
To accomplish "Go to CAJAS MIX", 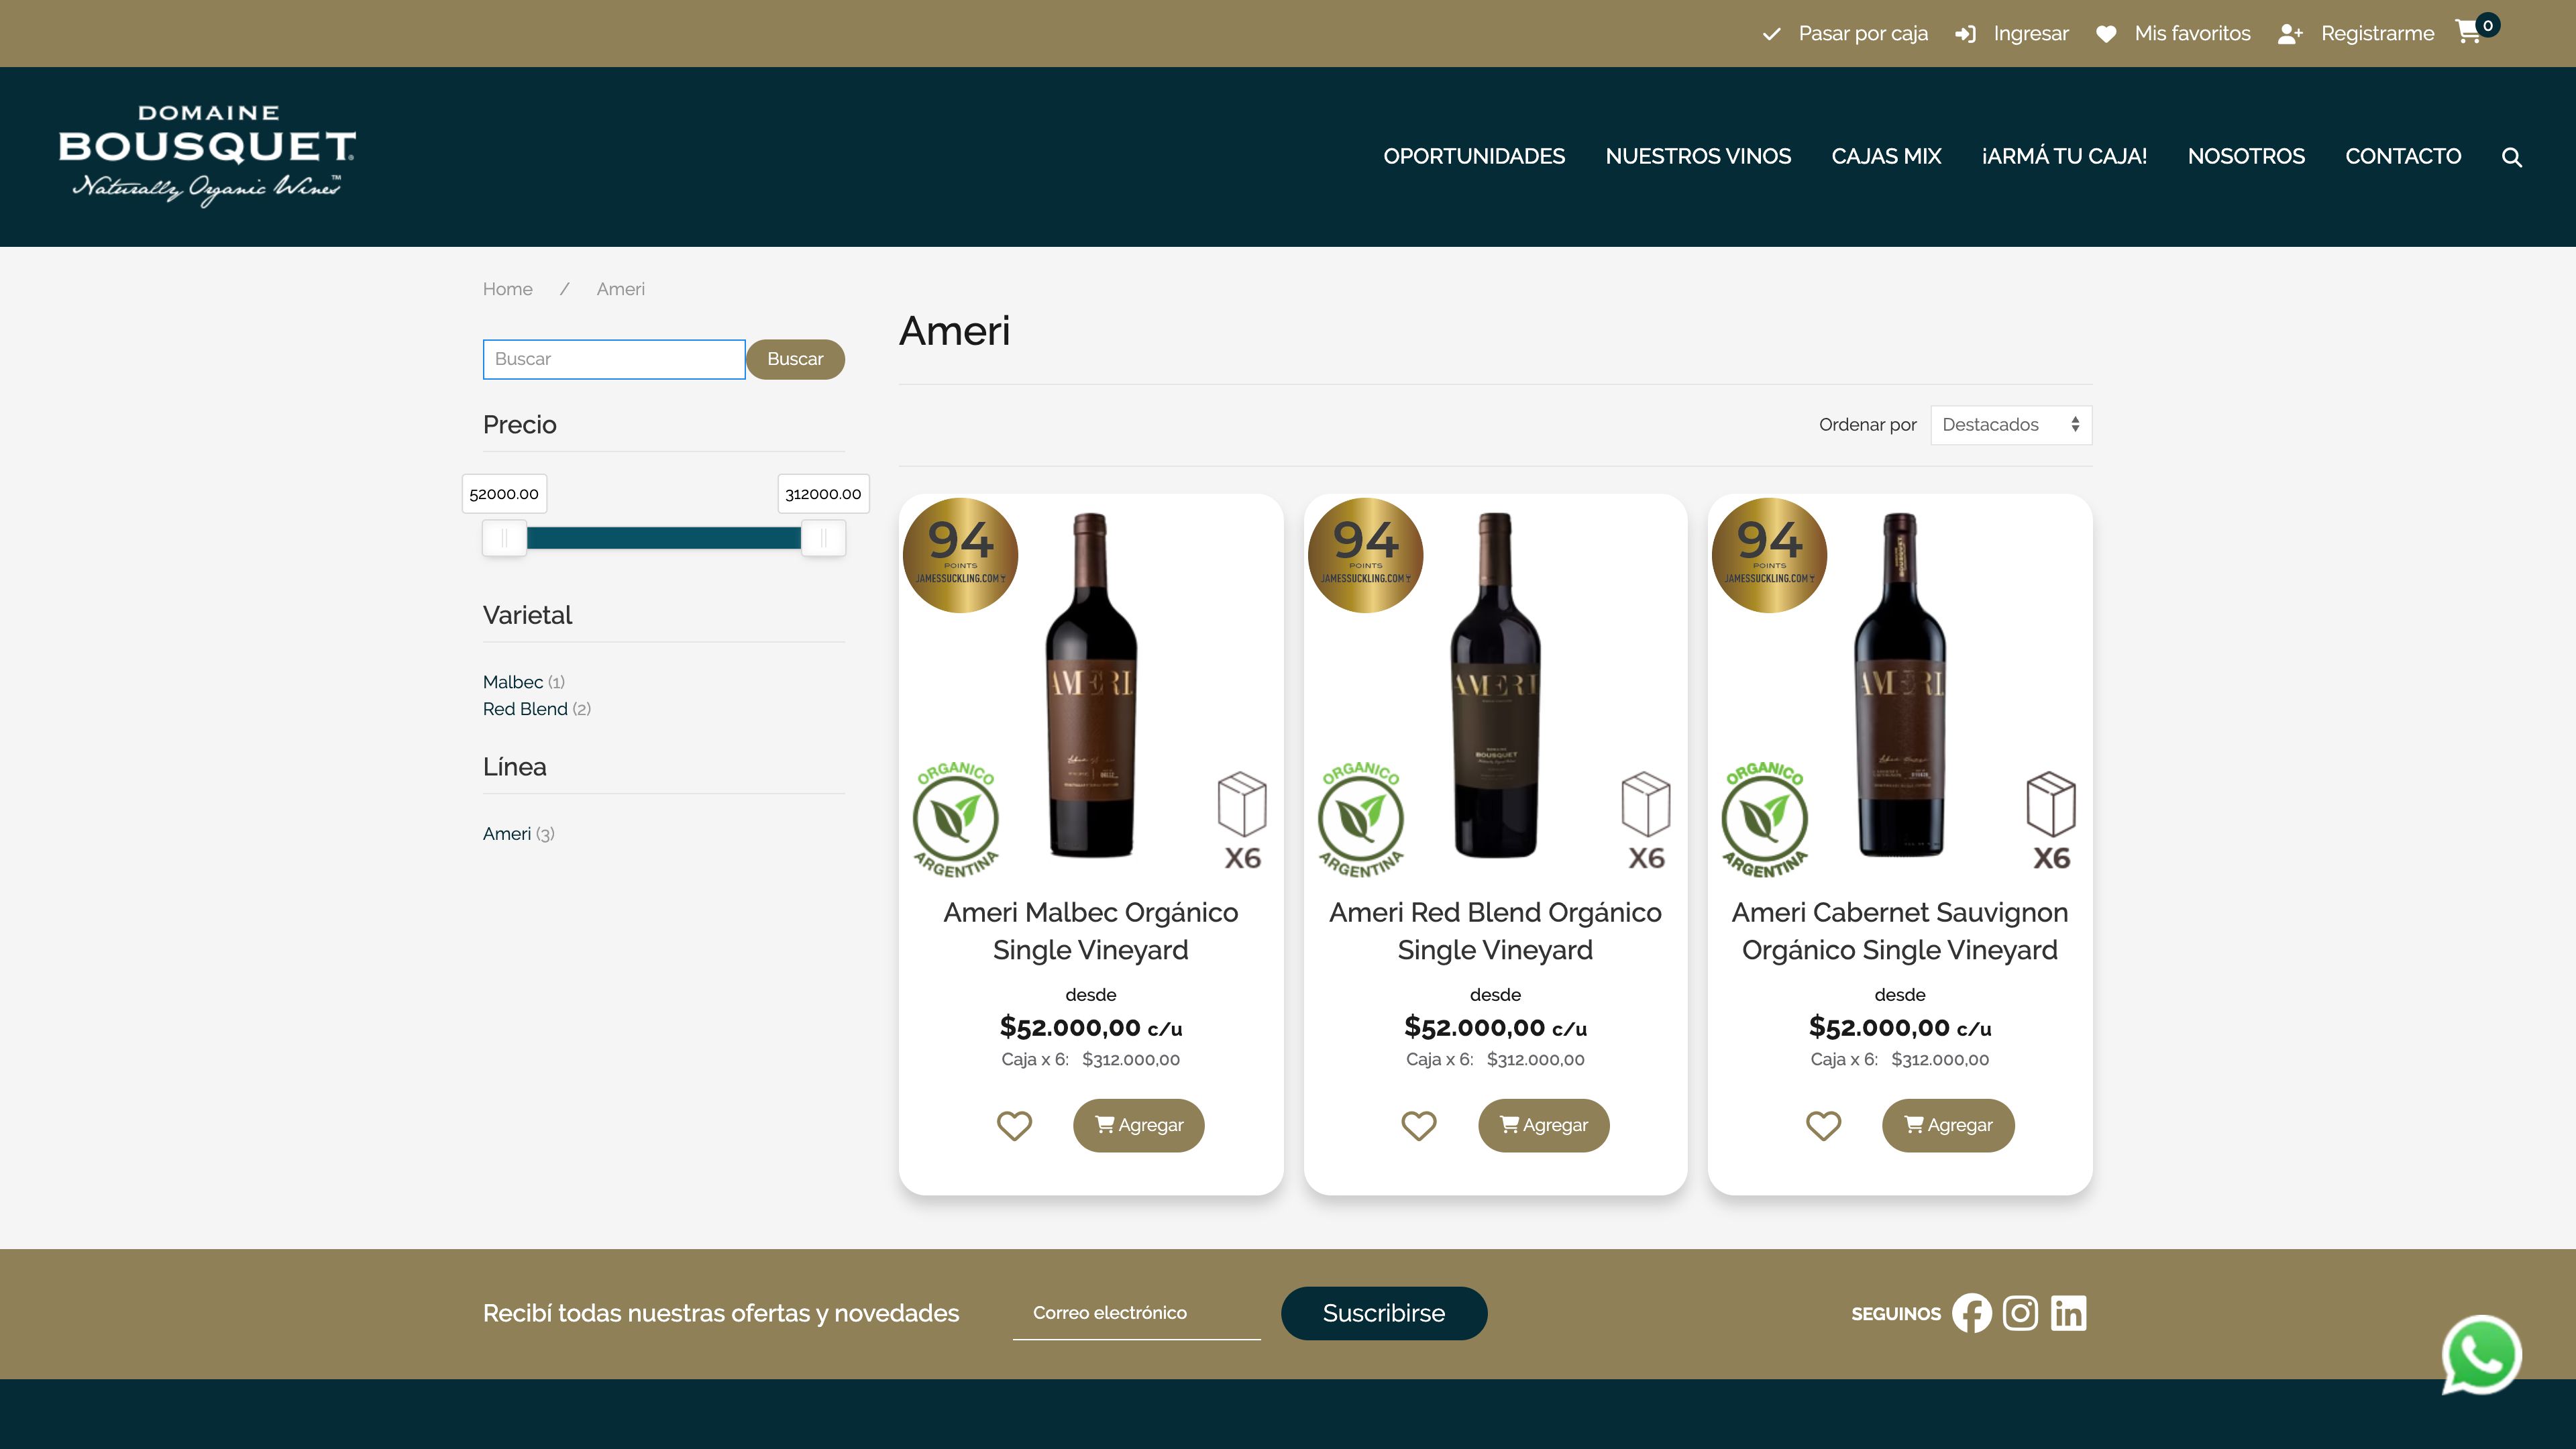I will (x=1886, y=156).
